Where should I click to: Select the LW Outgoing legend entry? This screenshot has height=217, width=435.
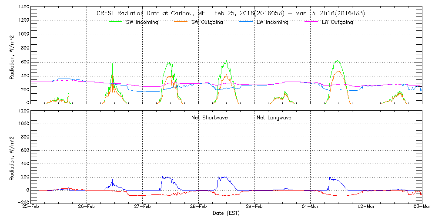click(x=337, y=23)
